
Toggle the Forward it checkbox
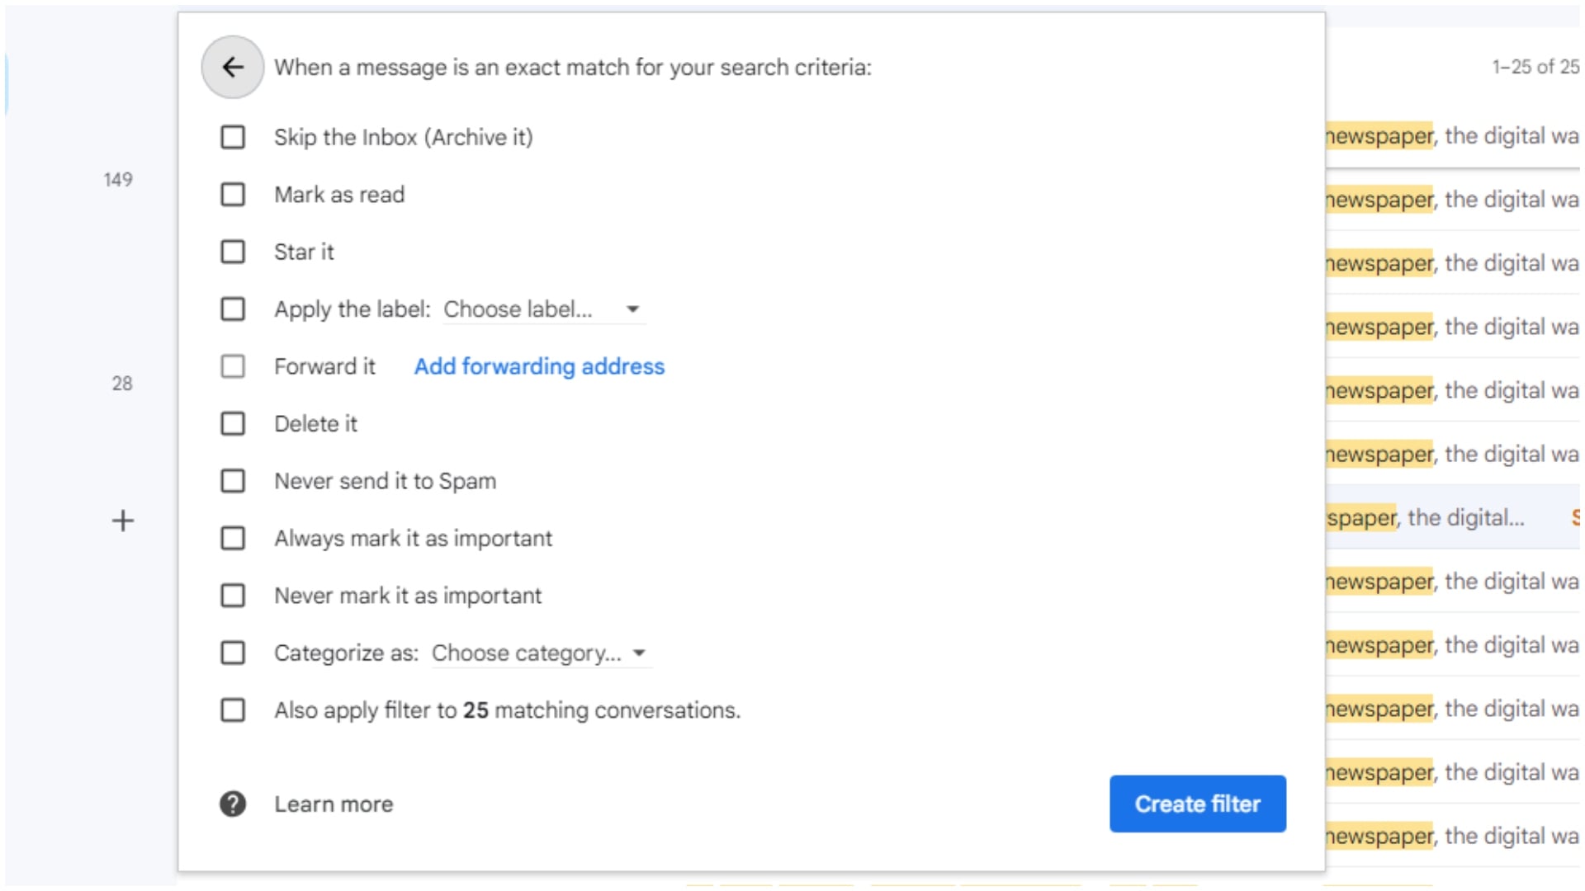[233, 366]
